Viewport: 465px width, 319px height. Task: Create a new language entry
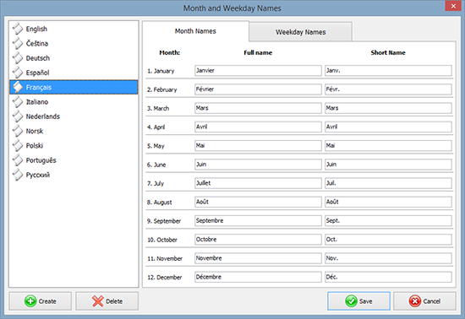(40, 301)
